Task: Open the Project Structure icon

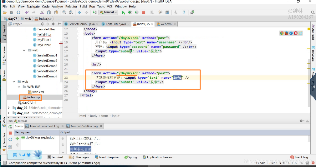Action: (x=167, y=12)
